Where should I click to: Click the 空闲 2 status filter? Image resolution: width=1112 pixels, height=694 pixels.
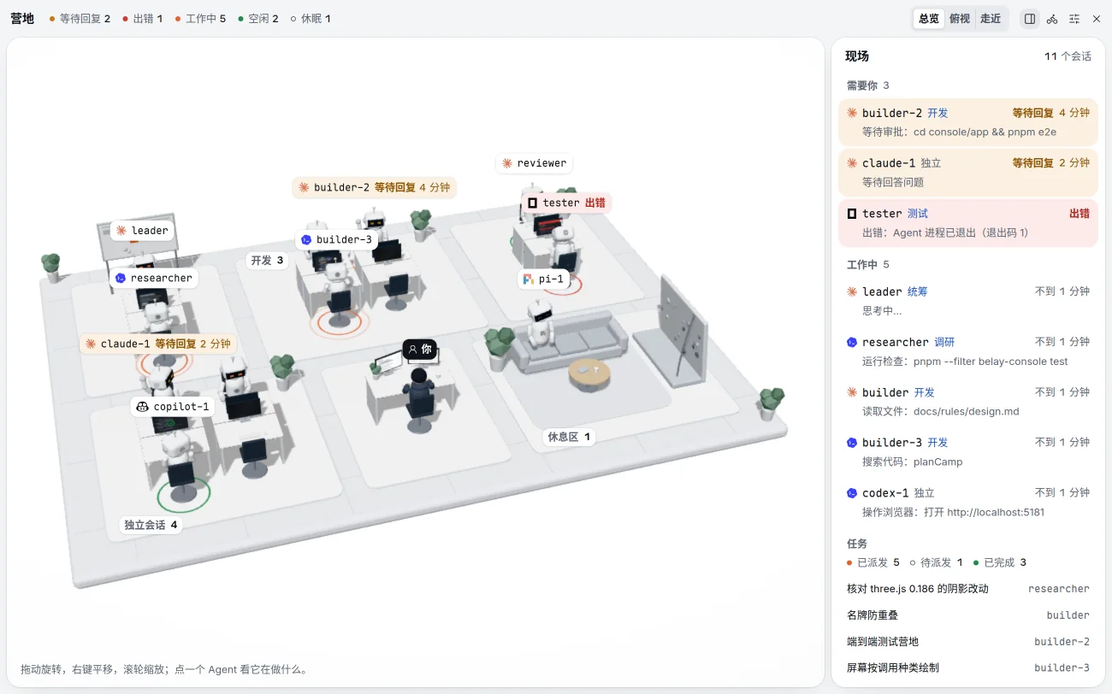pyautogui.click(x=257, y=19)
